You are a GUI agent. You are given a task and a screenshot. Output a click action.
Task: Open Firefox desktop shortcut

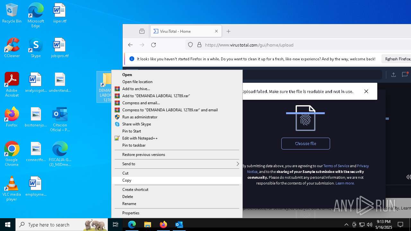click(x=12, y=117)
